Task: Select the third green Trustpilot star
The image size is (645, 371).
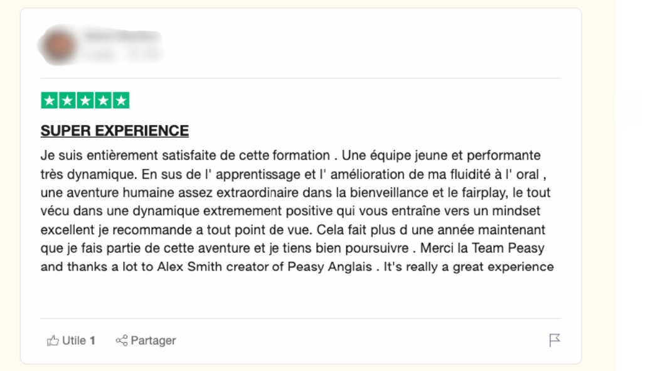Action: (x=87, y=99)
